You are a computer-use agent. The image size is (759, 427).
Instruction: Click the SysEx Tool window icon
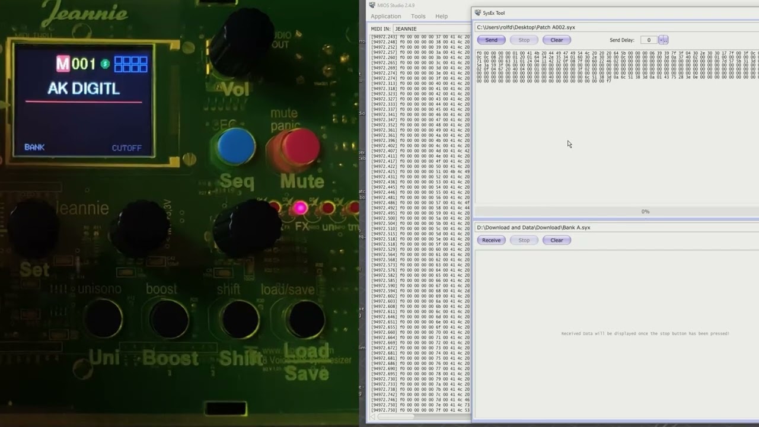pos(478,13)
